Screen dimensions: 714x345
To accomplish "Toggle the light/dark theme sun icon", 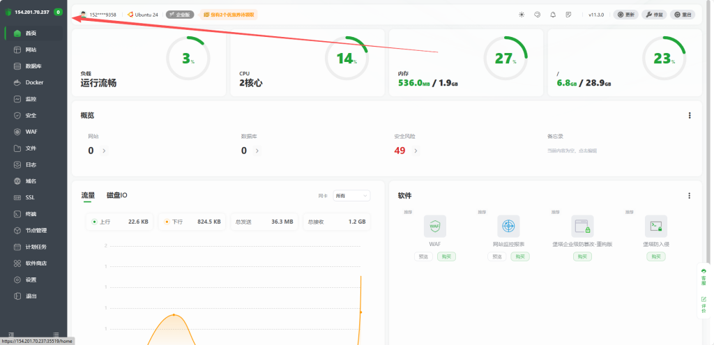I will pos(522,15).
